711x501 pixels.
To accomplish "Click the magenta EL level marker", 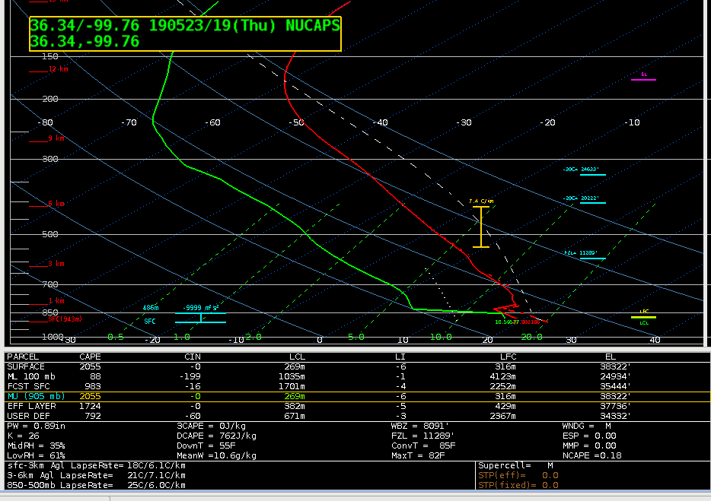I will (x=643, y=78).
